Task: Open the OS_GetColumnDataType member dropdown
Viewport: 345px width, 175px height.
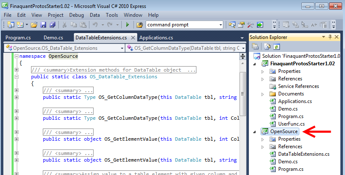Action: pyautogui.click(x=186, y=48)
